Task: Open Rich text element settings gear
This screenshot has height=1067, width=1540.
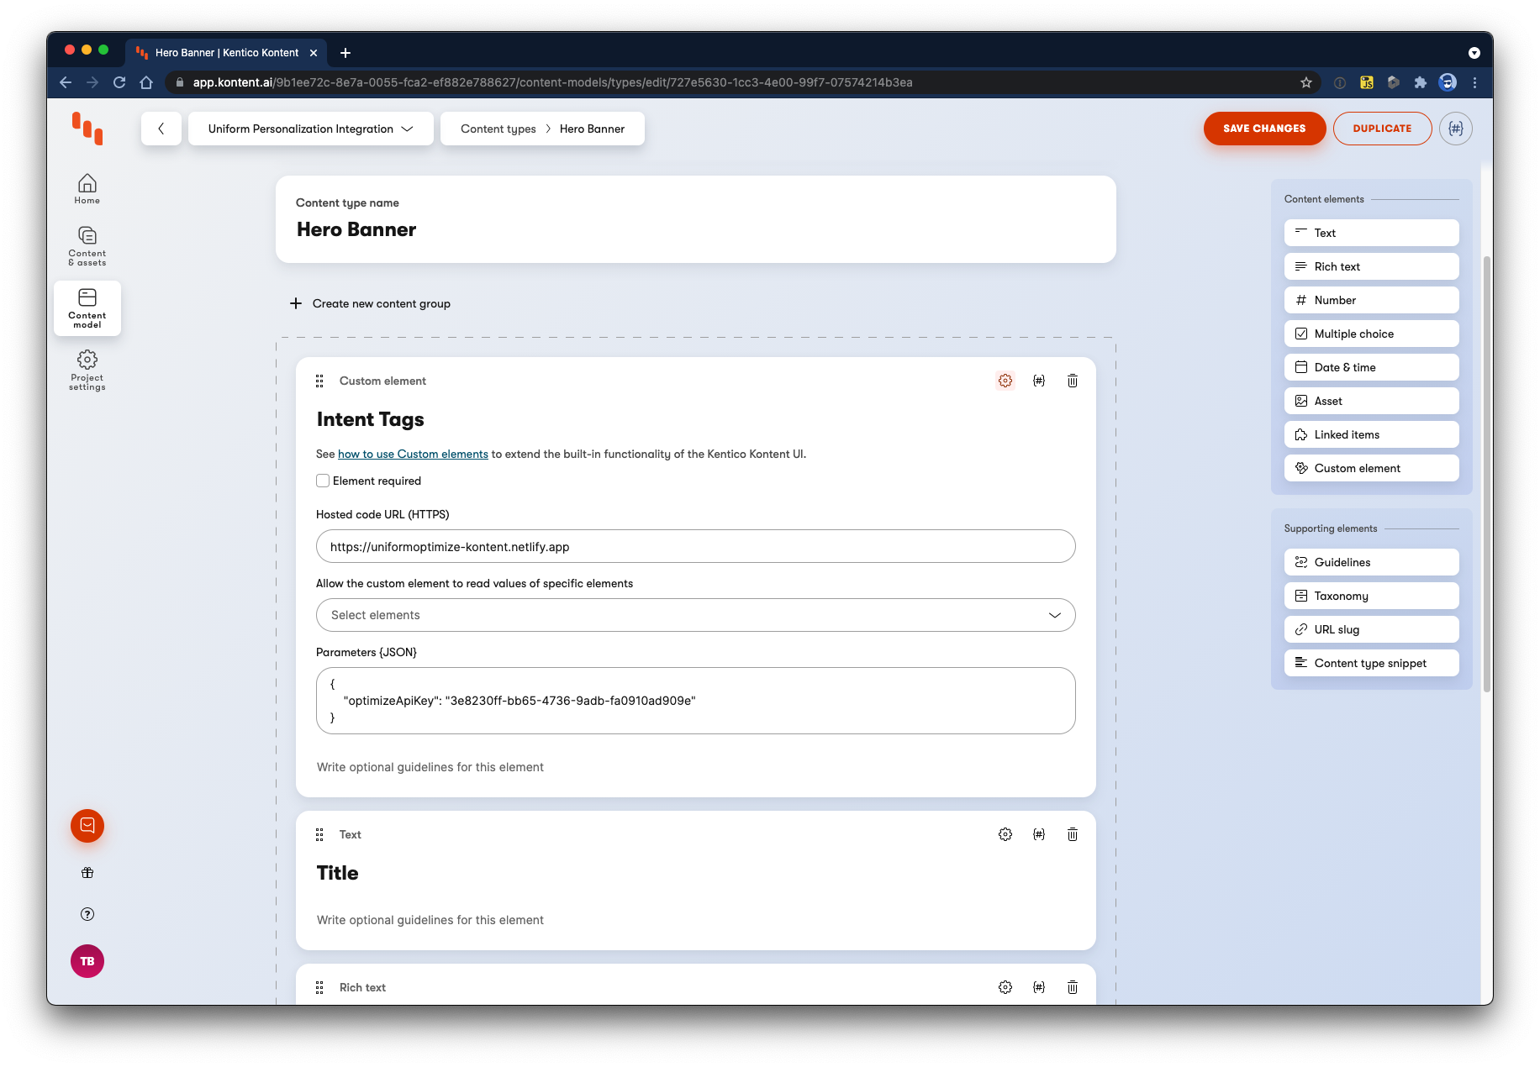Action: tap(1005, 987)
